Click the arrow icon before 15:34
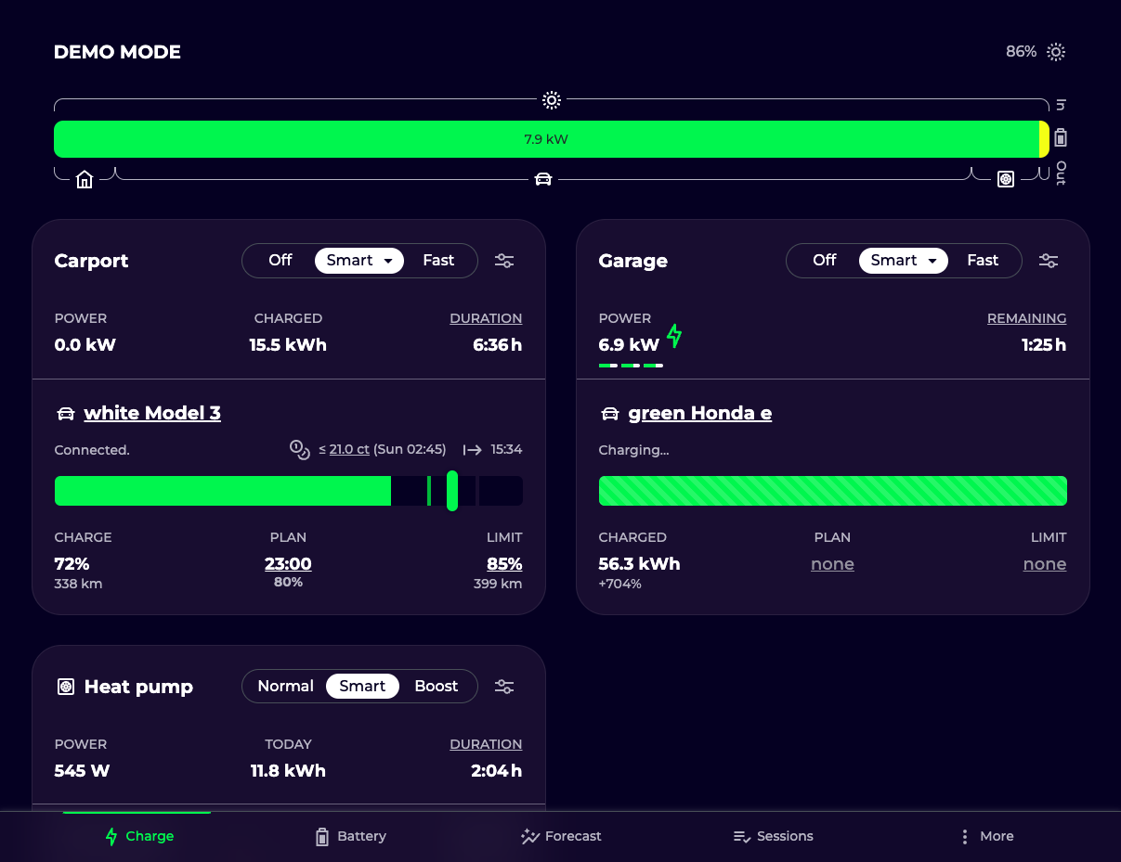Viewport: 1121px width, 862px height. pos(473,450)
